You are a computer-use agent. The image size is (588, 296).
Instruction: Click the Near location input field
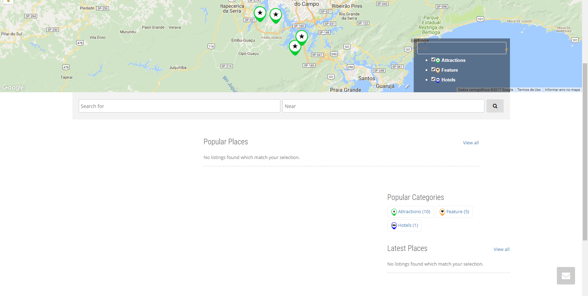pos(383,106)
